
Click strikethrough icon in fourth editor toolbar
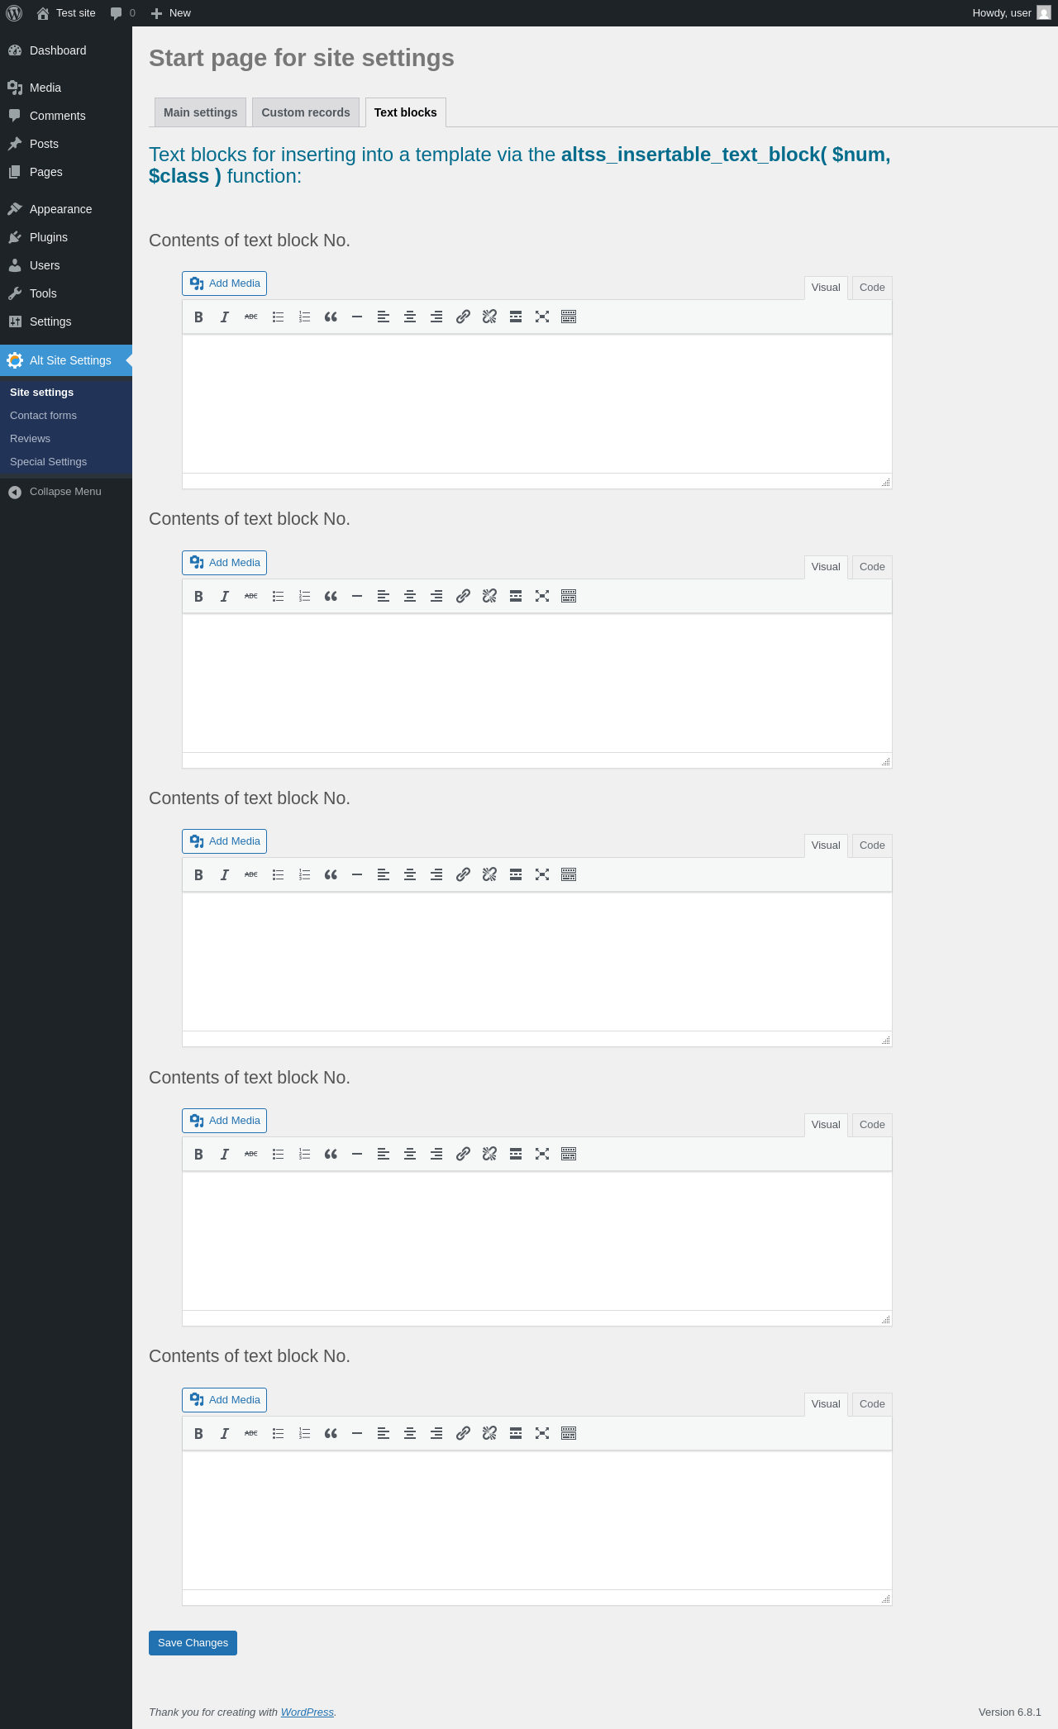coord(251,1154)
